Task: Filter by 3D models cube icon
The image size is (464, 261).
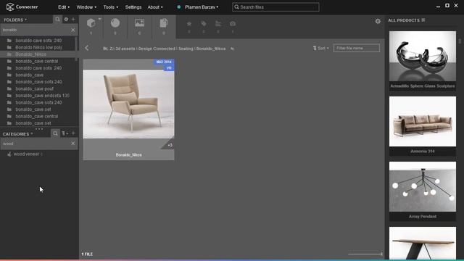Action: (x=91, y=23)
